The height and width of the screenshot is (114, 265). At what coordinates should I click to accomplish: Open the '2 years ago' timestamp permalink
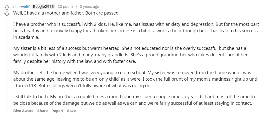89,7
